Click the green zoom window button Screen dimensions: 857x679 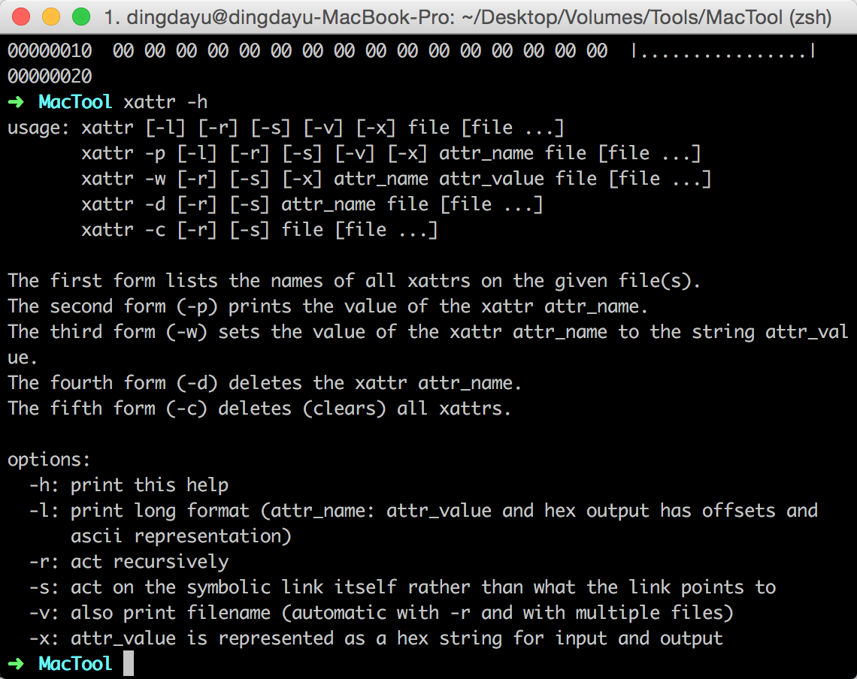point(81,17)
